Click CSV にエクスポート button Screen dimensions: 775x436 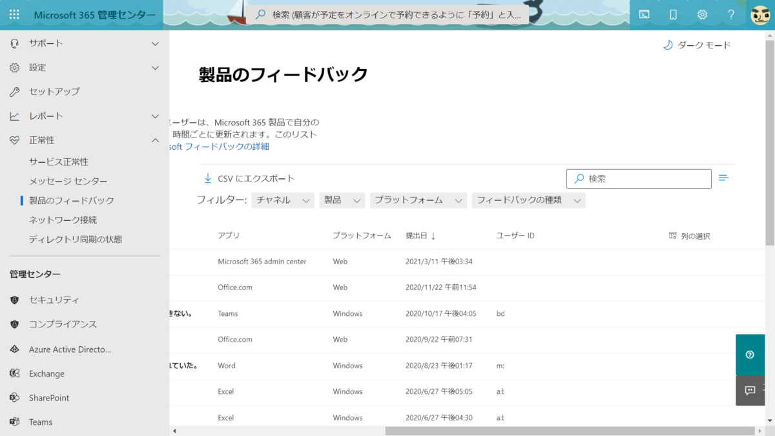(x=249, y=178)
